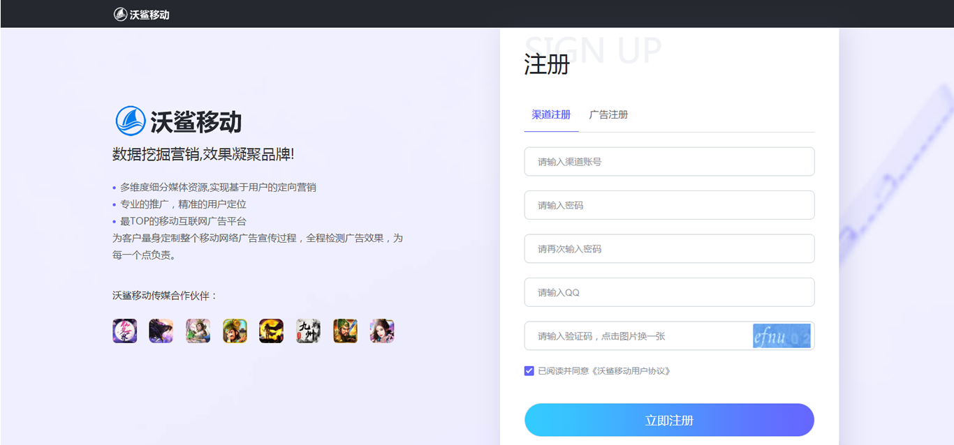This screenshot has width=954, height=445.
Task: Focus the 请输入渠道账号 field
Action: [669, 162]
